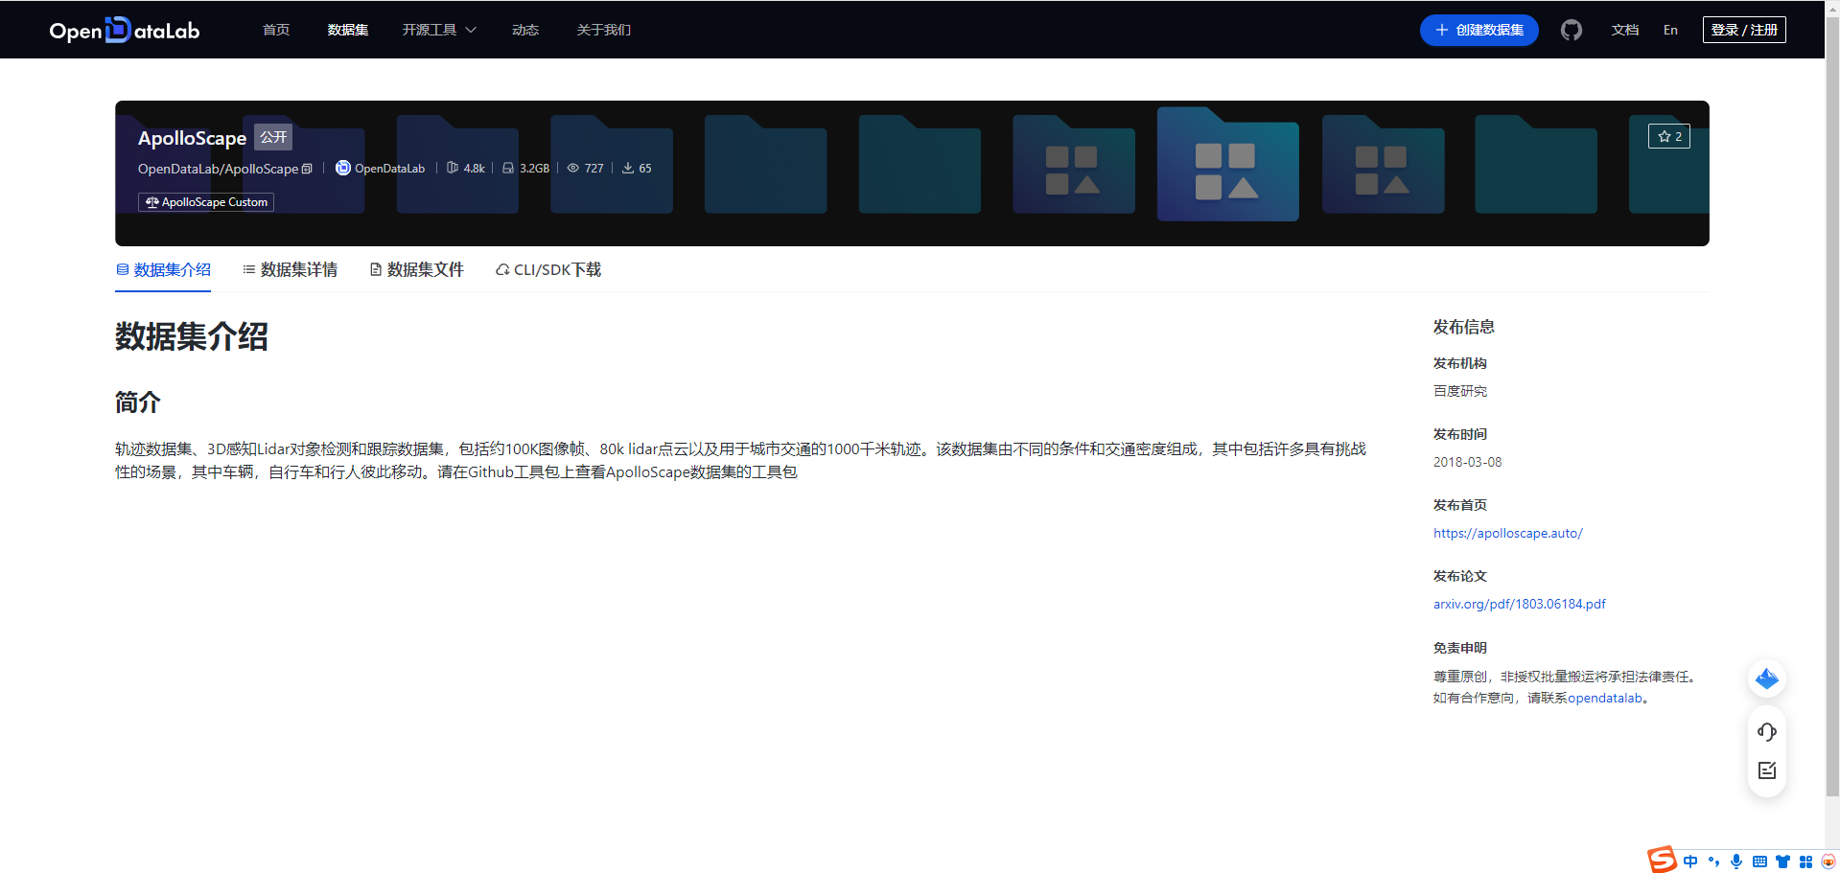Open the blue mountain floating icon
Screen dimensions: 1840x873
coord(1767,678)
